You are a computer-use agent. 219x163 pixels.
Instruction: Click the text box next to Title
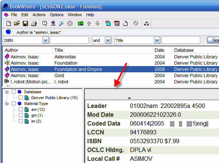coord(181,40)
